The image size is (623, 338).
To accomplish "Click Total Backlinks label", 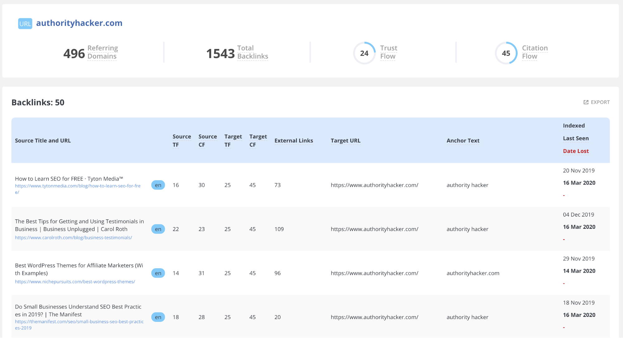I will pos(252,52).
